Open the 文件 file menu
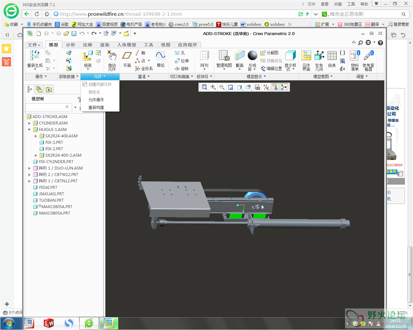 [x=34, y=45]
